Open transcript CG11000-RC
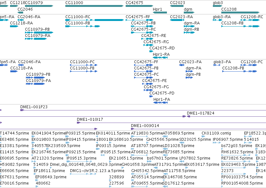This screenshot has width=266, height=188. (78, 17)
